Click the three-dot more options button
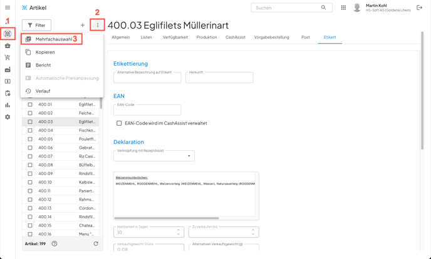This screenshot has height=259, width=431. [x=98, y=25]
